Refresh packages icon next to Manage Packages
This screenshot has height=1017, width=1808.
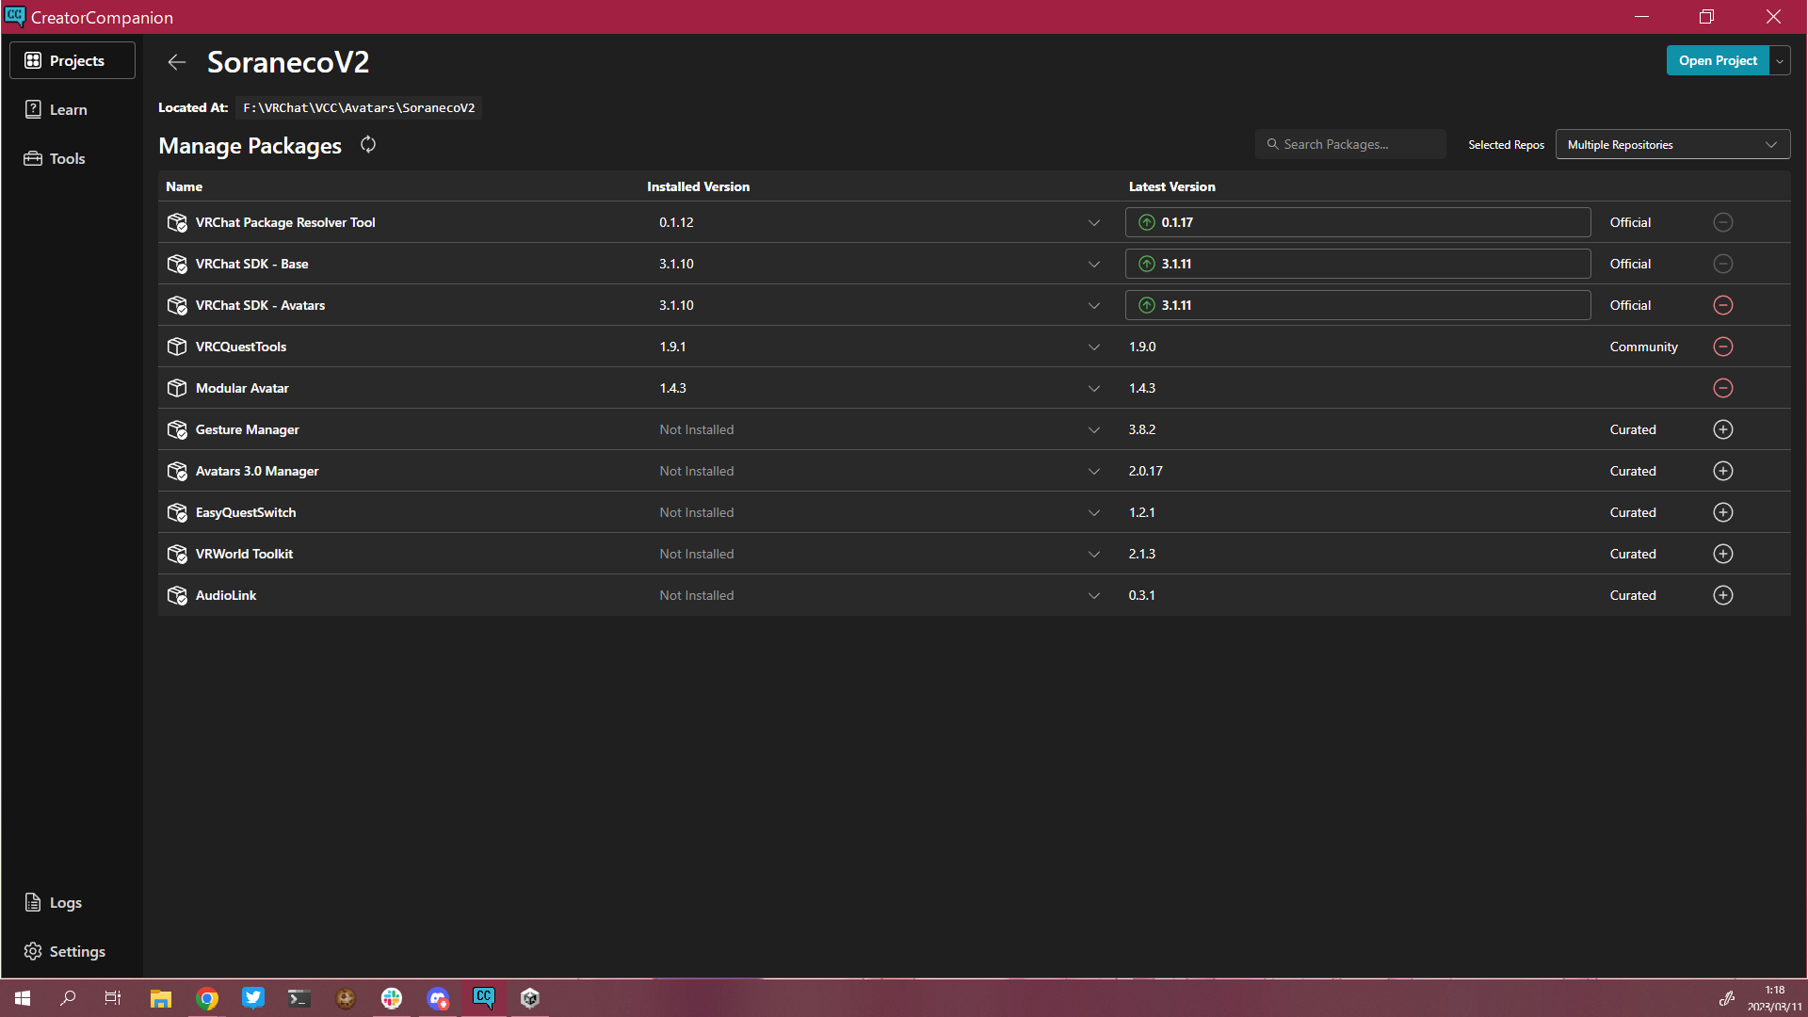coord(368,145)
